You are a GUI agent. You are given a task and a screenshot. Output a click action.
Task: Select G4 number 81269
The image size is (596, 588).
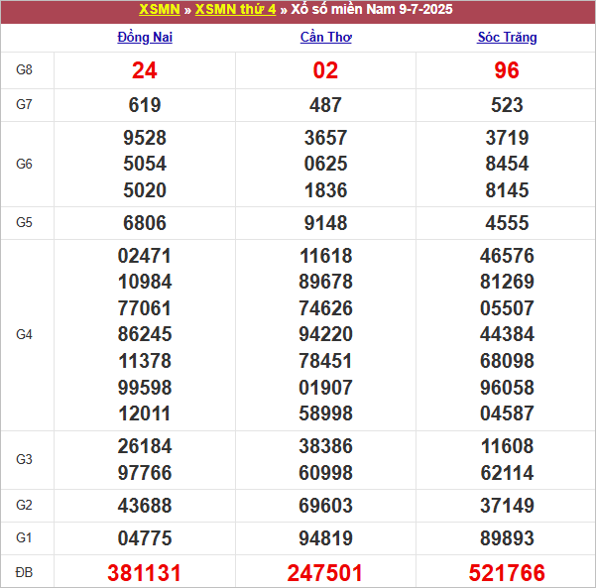tap(507, 282)
